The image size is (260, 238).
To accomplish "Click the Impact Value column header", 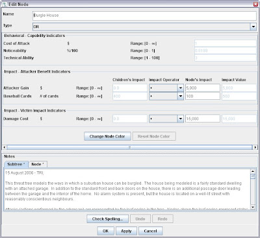I will (x=234, y=80).
